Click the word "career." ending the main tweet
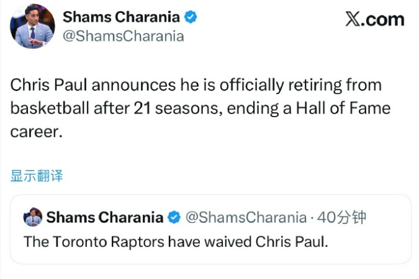The height and width of the screenshot is (279, 419). tap(37, 131)
